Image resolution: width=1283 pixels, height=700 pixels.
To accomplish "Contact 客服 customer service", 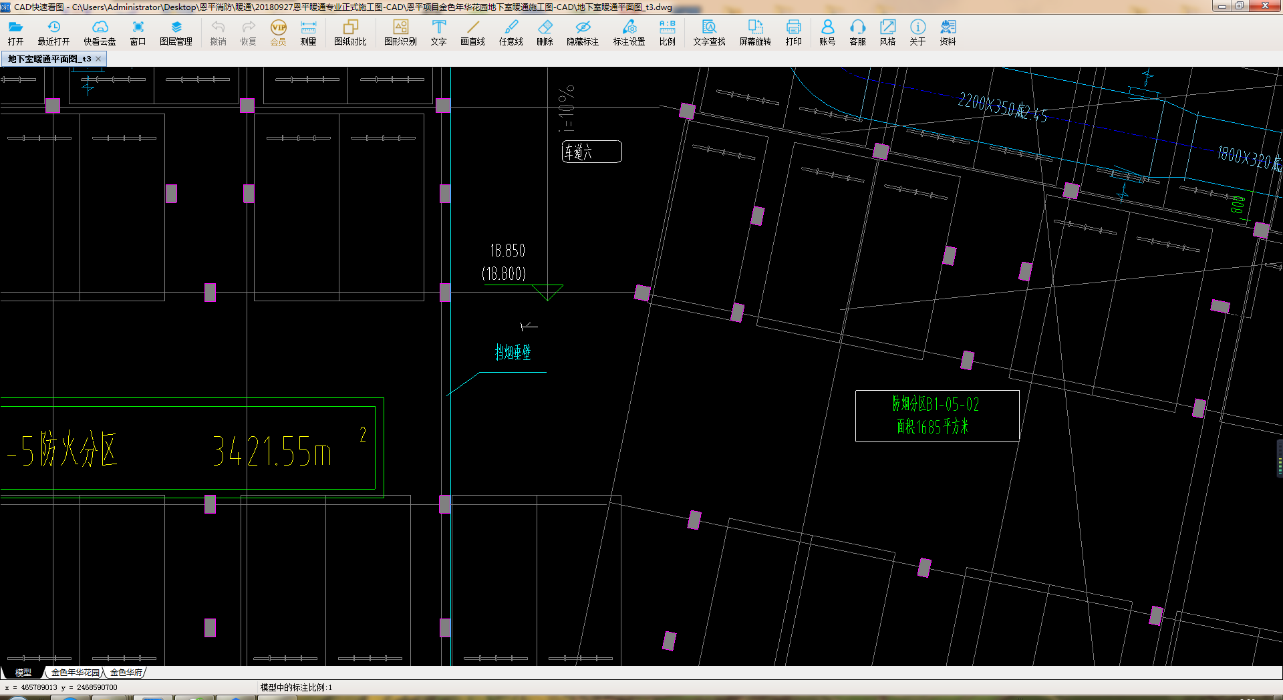I will pyautogui.click(x=857, y=33).
